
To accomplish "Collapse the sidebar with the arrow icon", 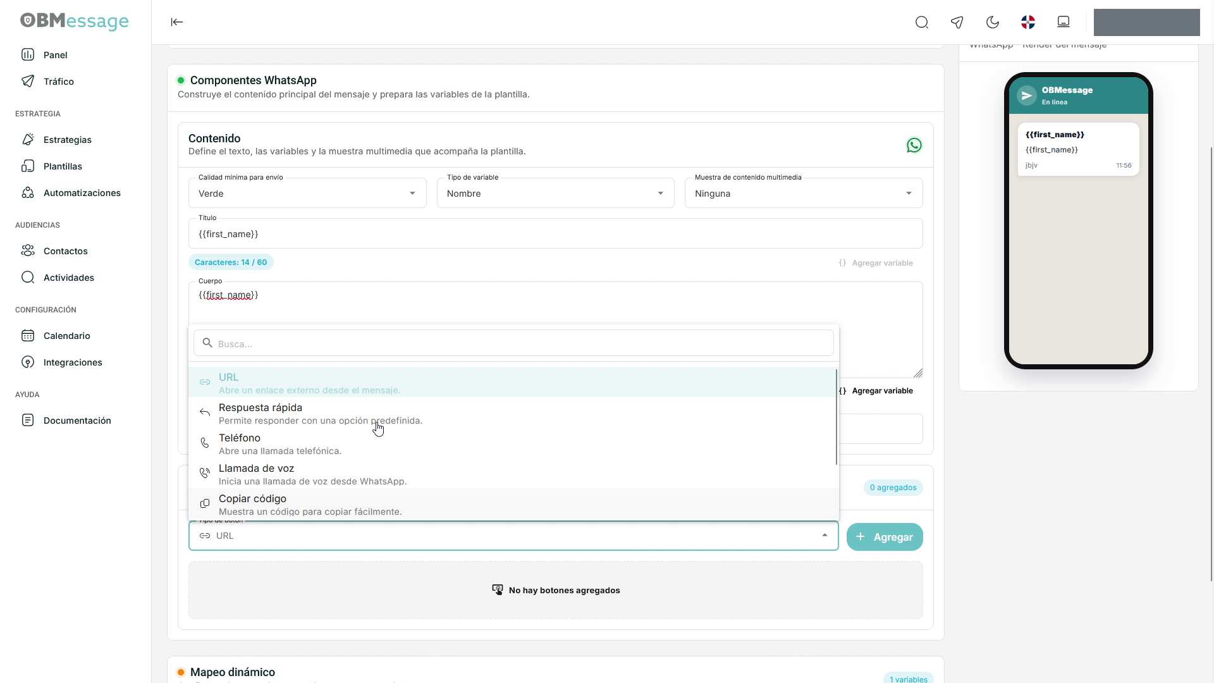I will point(177,22).
